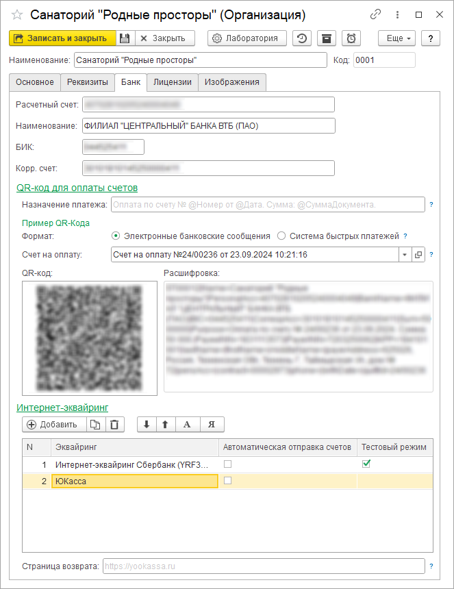Click Расшифровка text area
The image size is (454, 589).
pyautogui.click(x=298, y=336)
